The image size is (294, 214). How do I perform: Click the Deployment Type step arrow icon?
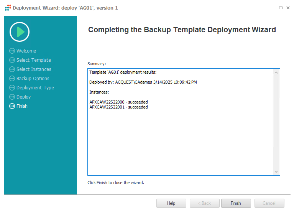click(12, 87)
